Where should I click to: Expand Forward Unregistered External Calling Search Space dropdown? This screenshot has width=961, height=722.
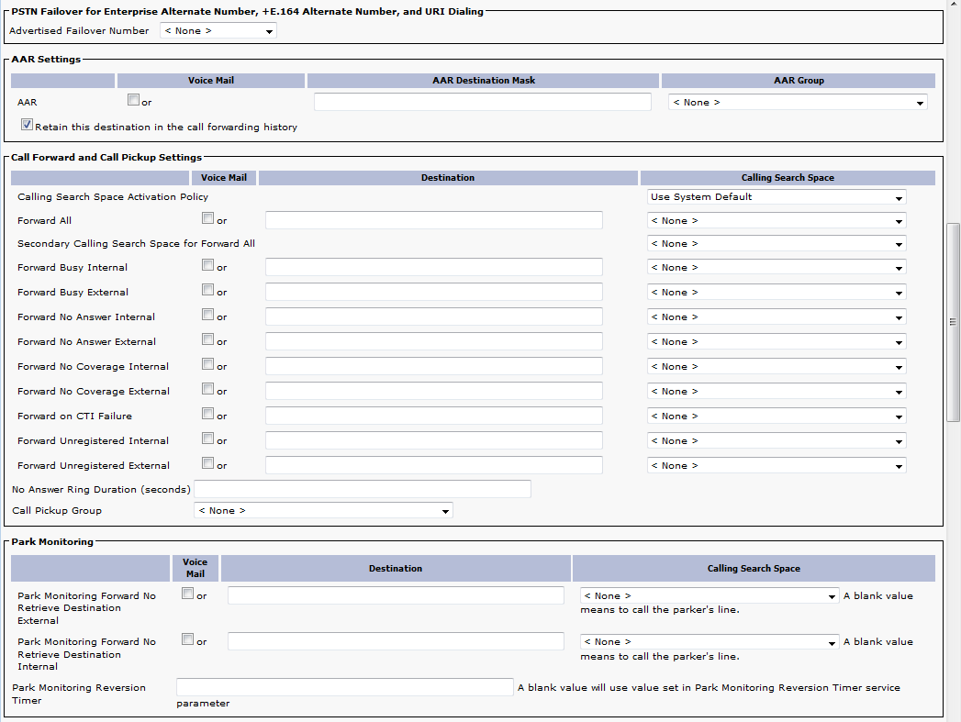tap(776, 466)
